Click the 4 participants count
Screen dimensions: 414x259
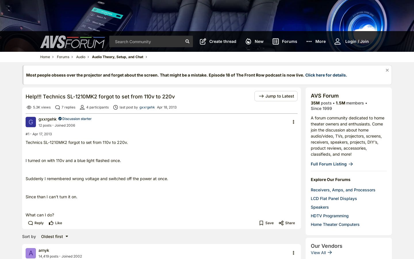[x=97, y=107]
